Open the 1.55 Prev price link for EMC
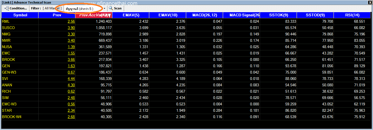Viewport: 373px width, 130px height. coord(71,53)
